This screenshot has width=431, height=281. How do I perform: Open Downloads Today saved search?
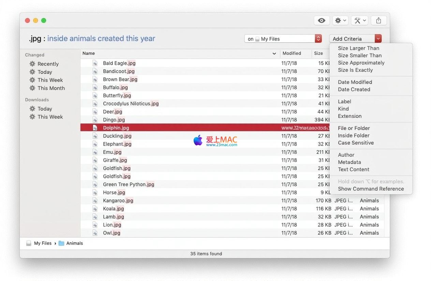tap(45, 109)
